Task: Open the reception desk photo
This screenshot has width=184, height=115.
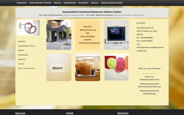Action: click(x=88, y=67)
